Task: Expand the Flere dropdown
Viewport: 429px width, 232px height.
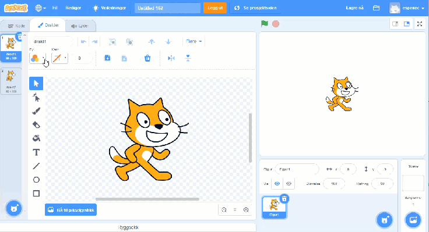Action: point(194,41)
